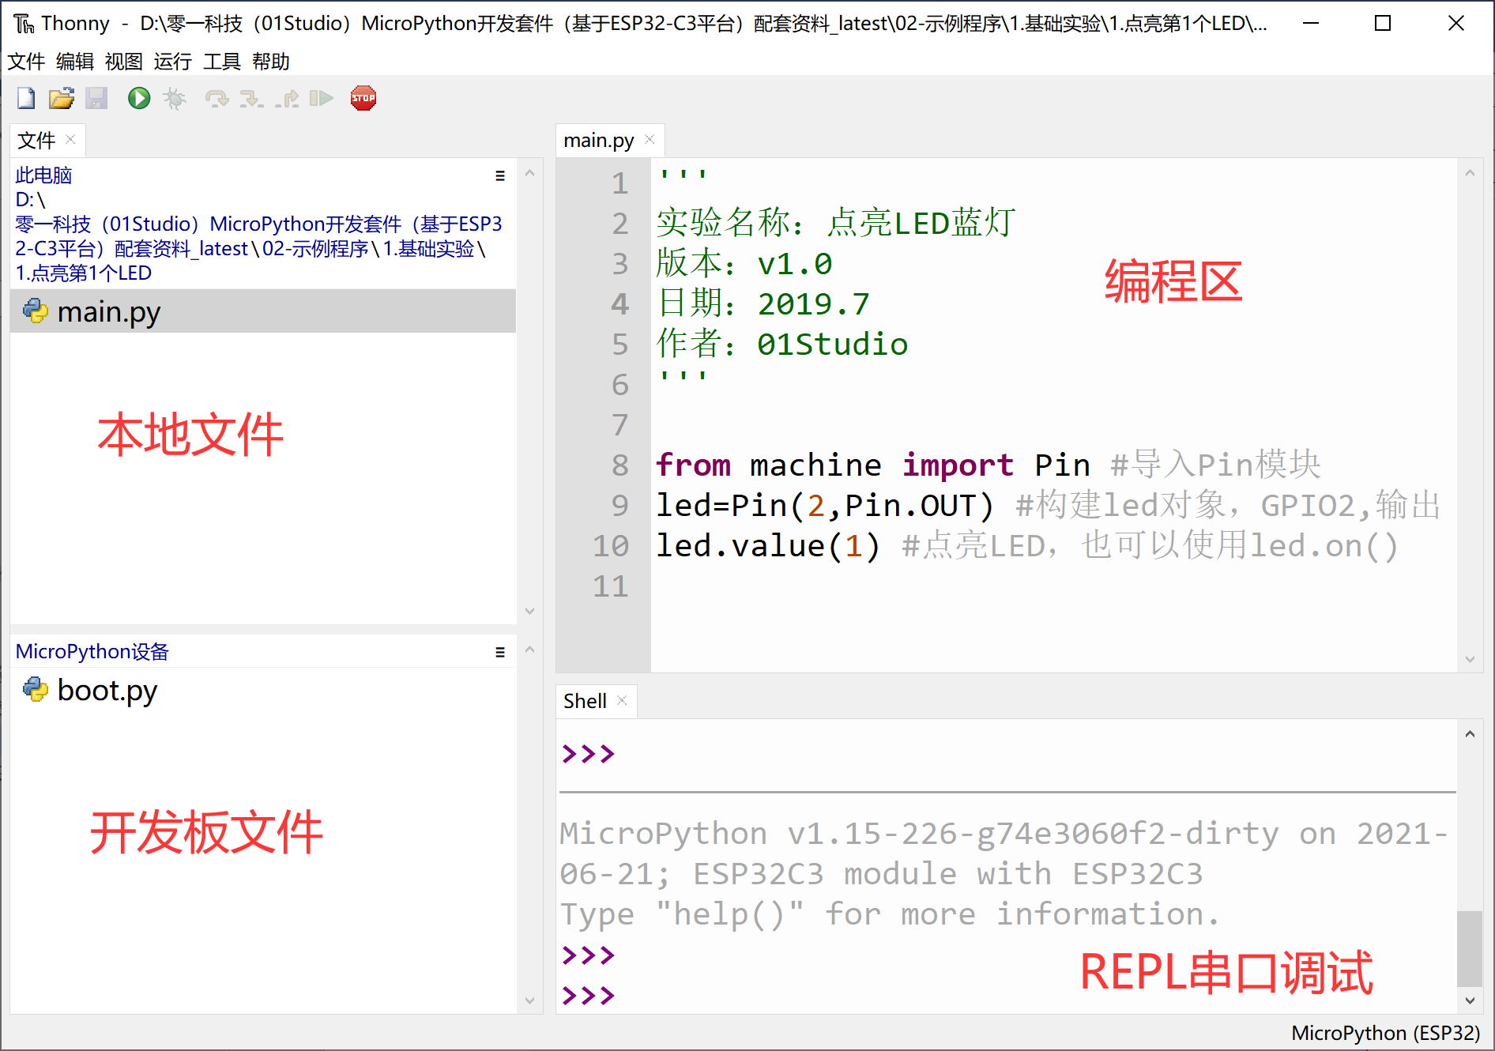Viewport: 1495px width, 1051px height.
Task: Open hamburger menu for 此电脑 pane
Action: [500, 175]
